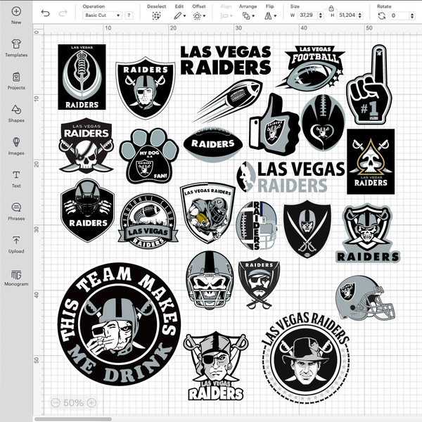Click the width field showing 37,29

(307, 15)
